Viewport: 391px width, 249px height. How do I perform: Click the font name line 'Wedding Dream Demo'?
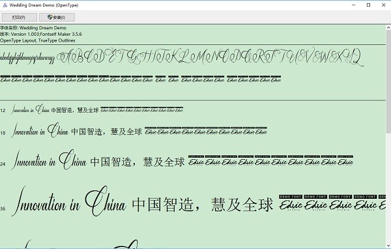coord(33,27)
